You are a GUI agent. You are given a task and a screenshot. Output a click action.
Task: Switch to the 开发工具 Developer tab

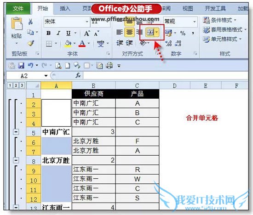215,8
